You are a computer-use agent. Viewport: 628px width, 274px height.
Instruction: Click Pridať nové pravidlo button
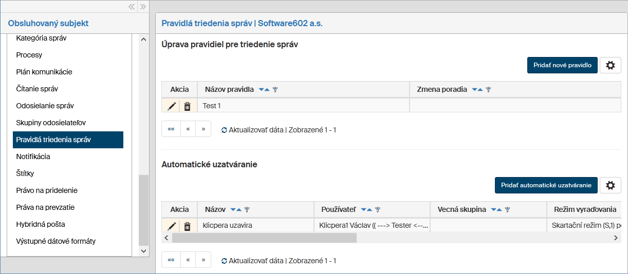(x=562, y=65)
